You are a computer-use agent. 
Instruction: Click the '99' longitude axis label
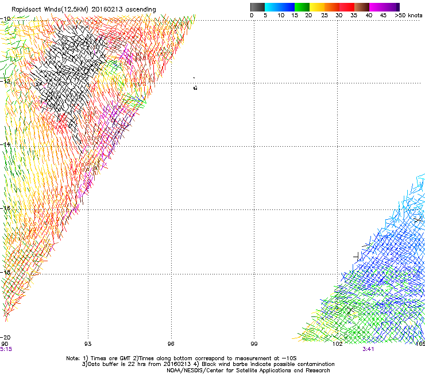(254, 344)
